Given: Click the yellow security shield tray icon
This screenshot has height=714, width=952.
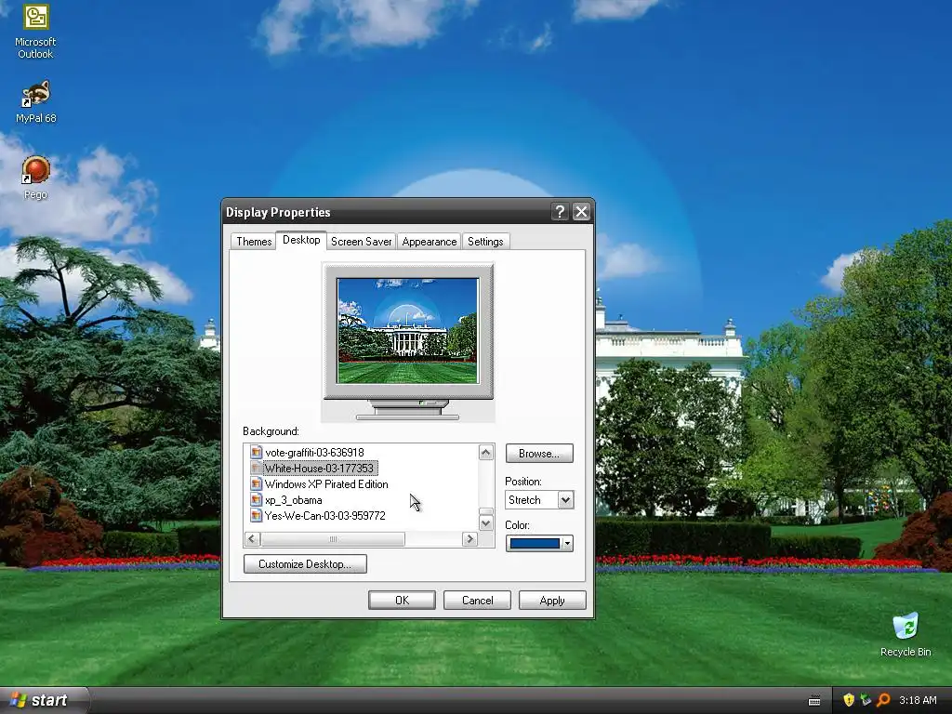Looking at the screenshot, I should (x=849, y=700).
